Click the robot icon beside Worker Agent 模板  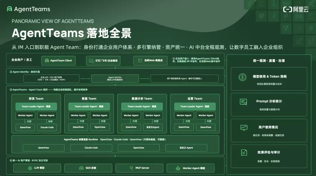[x=178, y=168]
